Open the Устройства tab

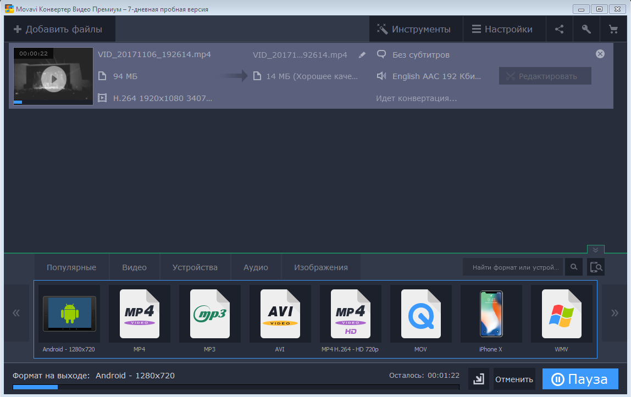tap(195, 267)
